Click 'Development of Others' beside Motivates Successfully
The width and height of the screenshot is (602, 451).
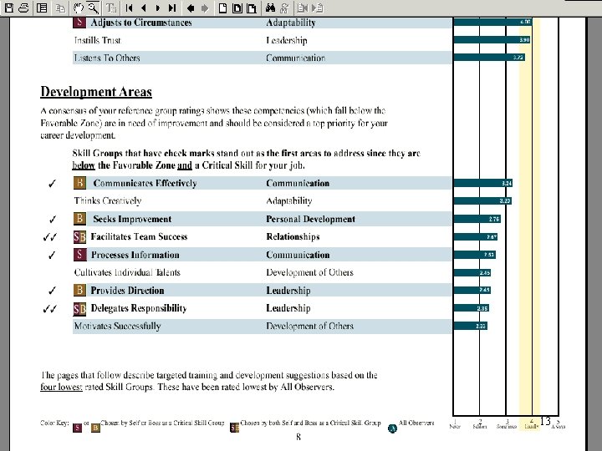point(310,326)
